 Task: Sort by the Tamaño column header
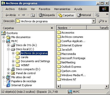click(98, 28)
